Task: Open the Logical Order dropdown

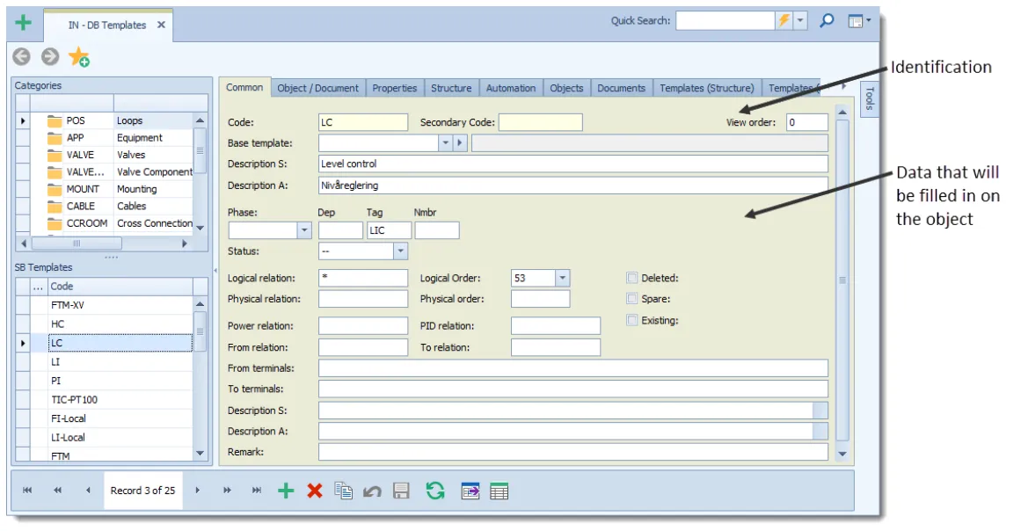Action: click(562, 278)
